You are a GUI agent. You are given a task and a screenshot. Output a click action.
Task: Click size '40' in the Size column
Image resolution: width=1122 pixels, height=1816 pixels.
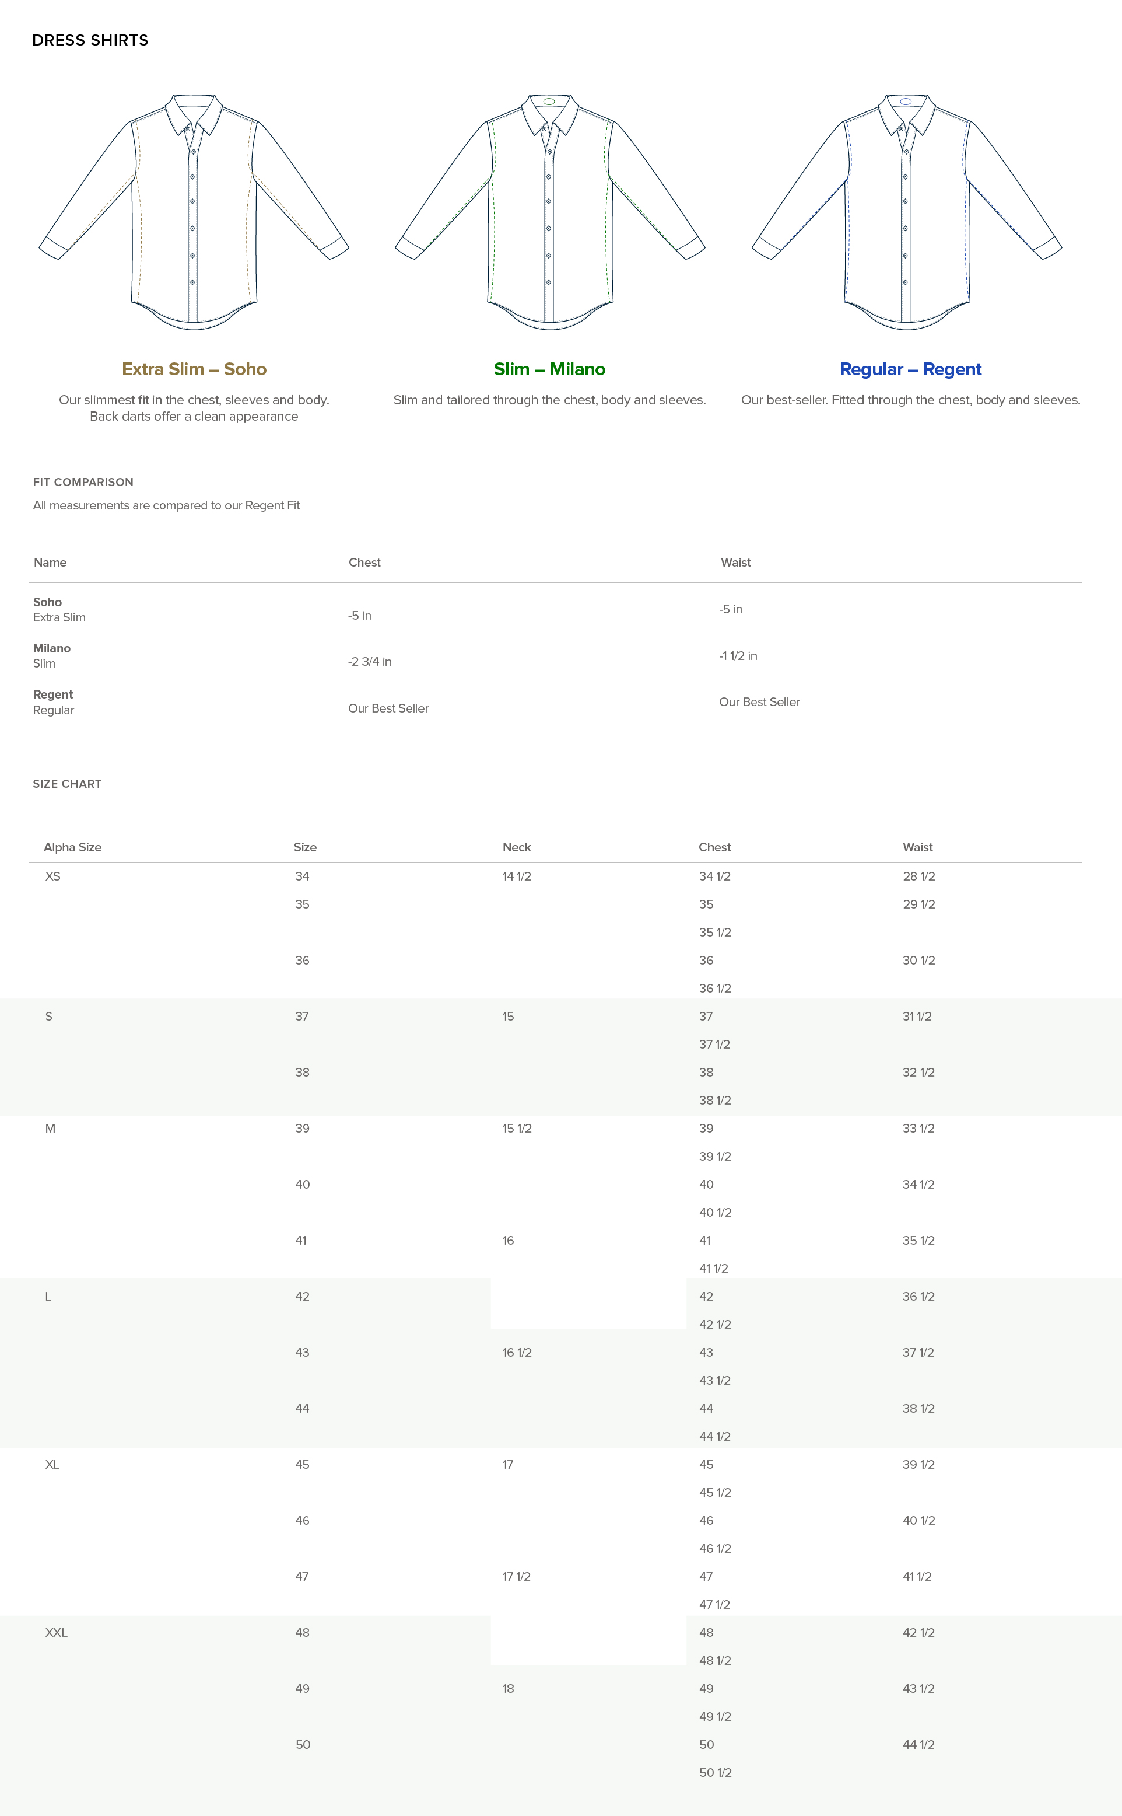tap(303, 1184)
